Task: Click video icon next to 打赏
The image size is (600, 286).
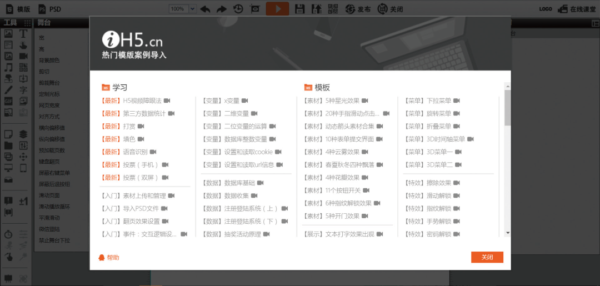Action: coord(141,126)
